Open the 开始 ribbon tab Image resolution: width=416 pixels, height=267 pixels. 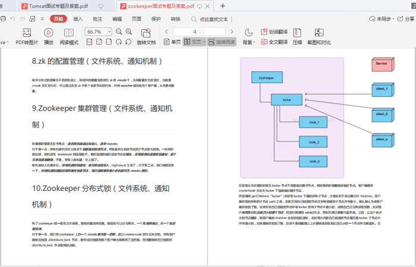point(58,19)
